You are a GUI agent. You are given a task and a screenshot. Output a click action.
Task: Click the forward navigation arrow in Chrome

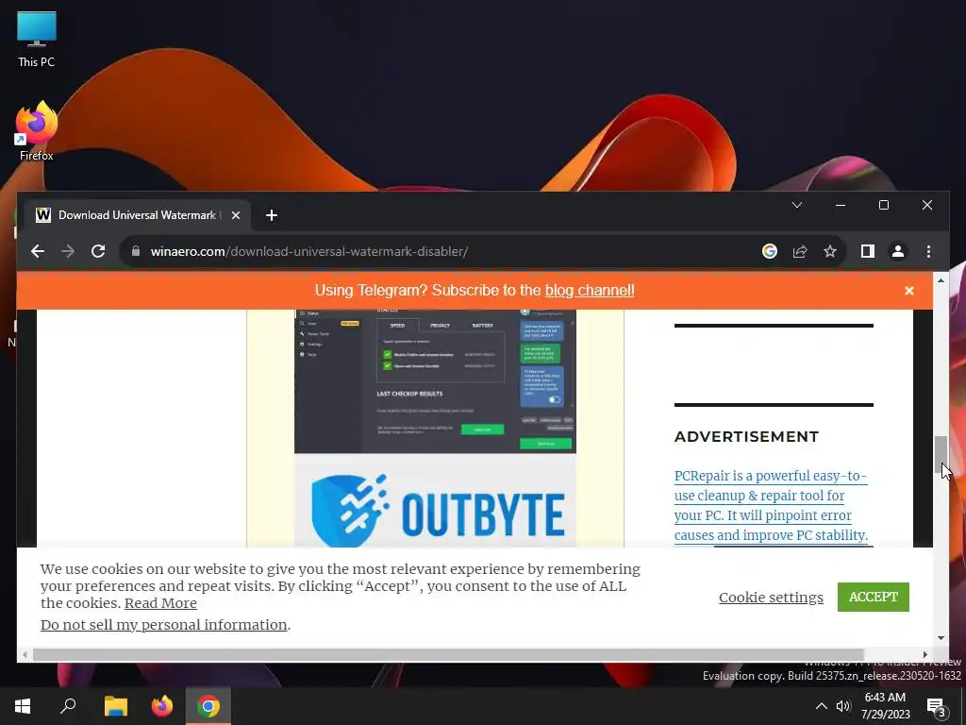click(x=68, y=251)
